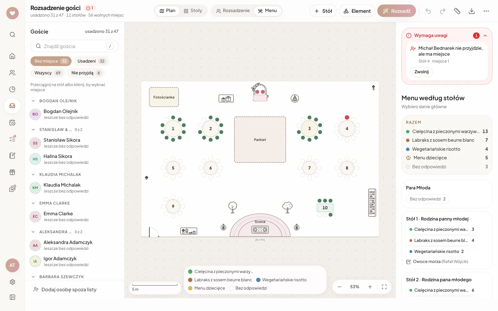Click the redo arrow icon
This screenshot has height=311, width=498.
pyautogui.click(x=443, y=11)
